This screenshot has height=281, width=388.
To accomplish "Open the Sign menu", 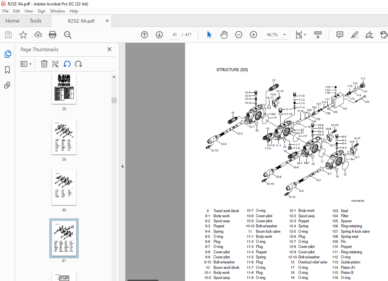I will click(x=41, y=11).
